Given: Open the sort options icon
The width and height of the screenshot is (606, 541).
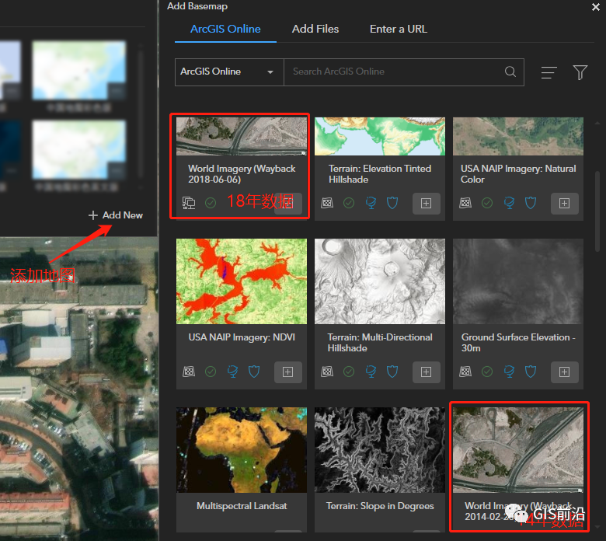Looking at the screenshot, I should [549, 72].
